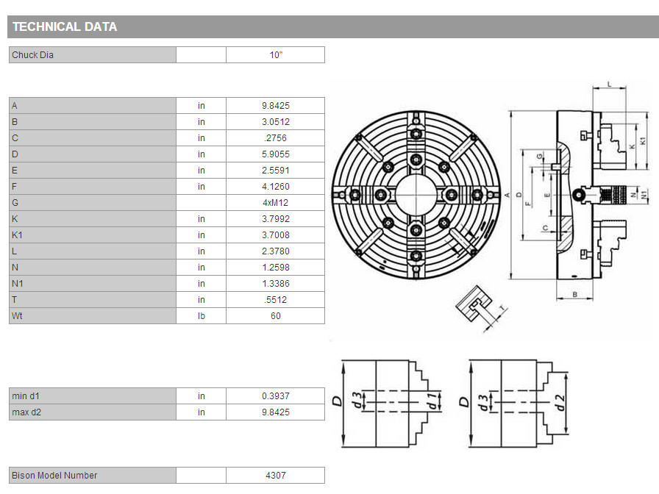Select the lb unit in Wt row

point(202,316)
